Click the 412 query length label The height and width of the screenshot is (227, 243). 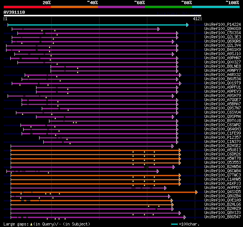point(196,19)
